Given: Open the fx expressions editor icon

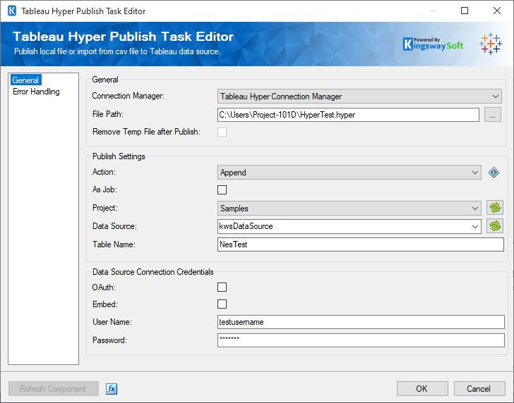Looking at the screenshot, I should [112, 389].
